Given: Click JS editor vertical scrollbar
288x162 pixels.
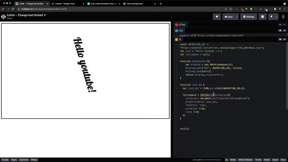Looking at the screenshot, I should tap(287, 76).
